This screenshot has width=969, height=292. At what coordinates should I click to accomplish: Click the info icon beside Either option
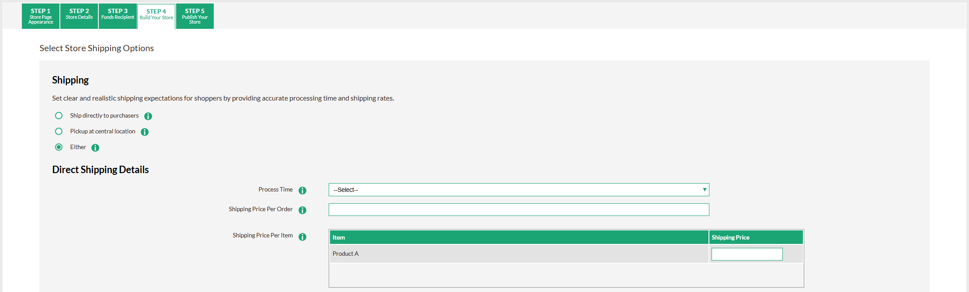click(x=95, y=148)
